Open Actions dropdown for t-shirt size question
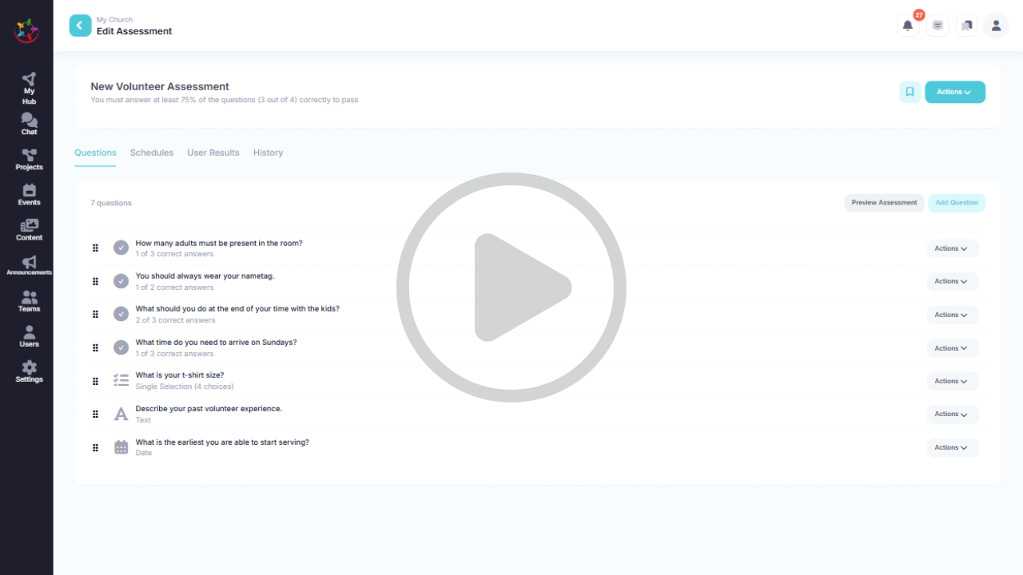1023x575 pixels. [952, 381]
